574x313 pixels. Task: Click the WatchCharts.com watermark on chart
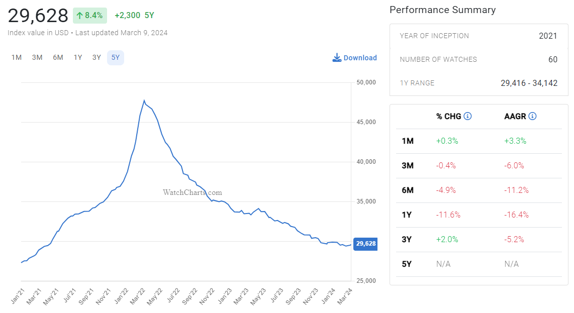point(192,192)
